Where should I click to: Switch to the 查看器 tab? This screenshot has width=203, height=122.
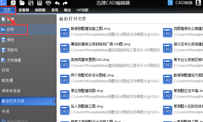click(24, 10)
